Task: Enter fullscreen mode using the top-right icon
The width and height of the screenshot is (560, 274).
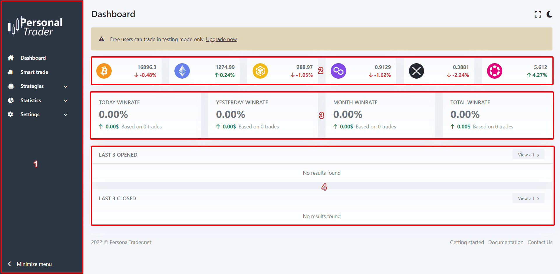Action: 538,14
